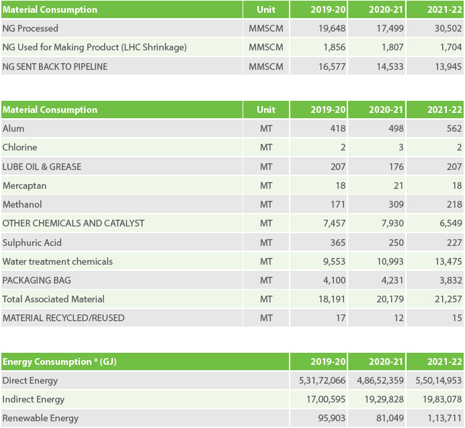Click Methanol value 309

(396, 204)
